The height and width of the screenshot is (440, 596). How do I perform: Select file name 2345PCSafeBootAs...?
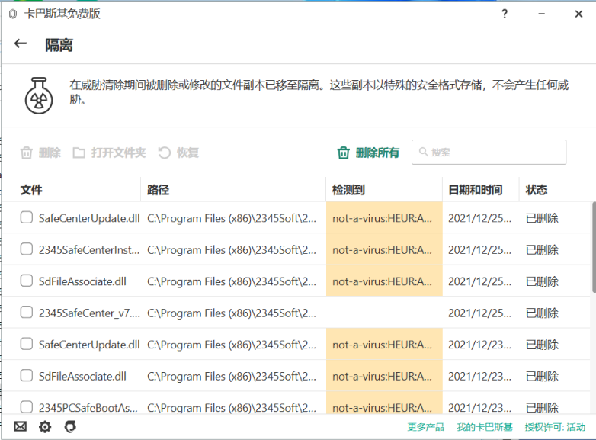(88, 408)
